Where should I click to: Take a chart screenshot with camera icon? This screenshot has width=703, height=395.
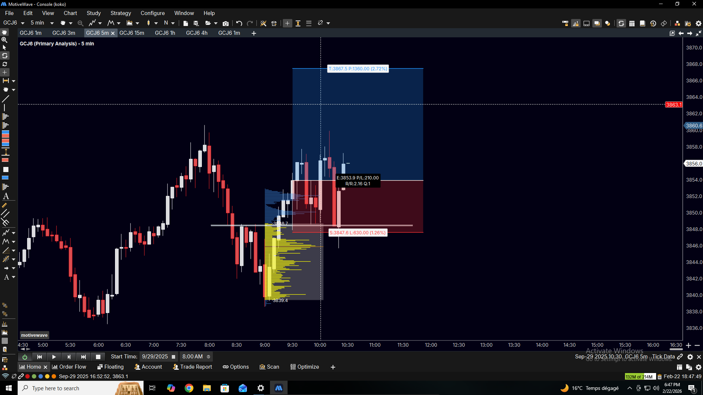[226, 23]
